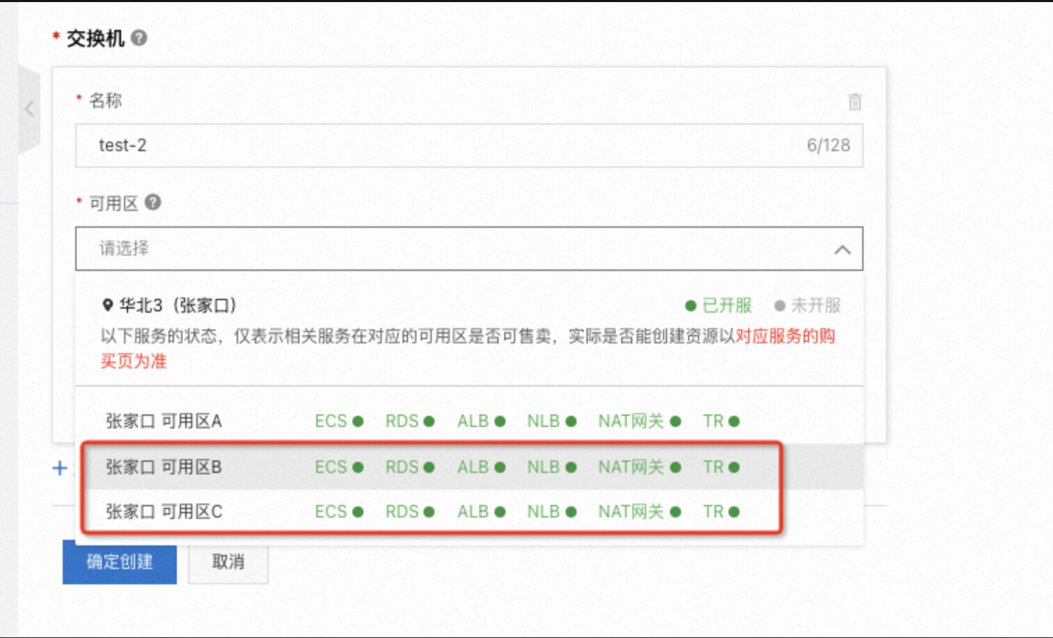
Task: Click the gray 未开服 status dot
Action: [x=780, y=306]
